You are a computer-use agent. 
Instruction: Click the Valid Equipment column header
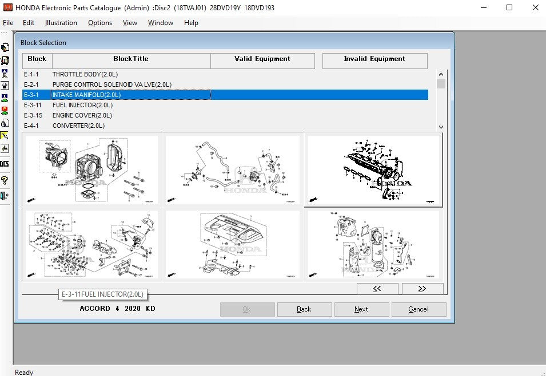(x=262, y=59)
